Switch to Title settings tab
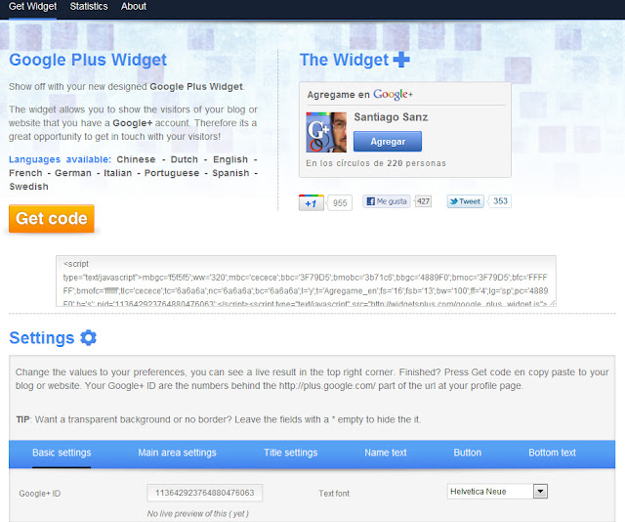 (291, 453)
